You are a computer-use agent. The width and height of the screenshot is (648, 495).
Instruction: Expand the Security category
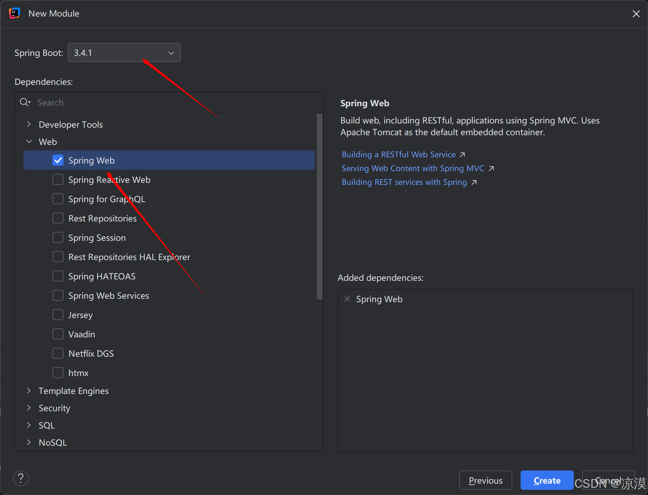29,408
